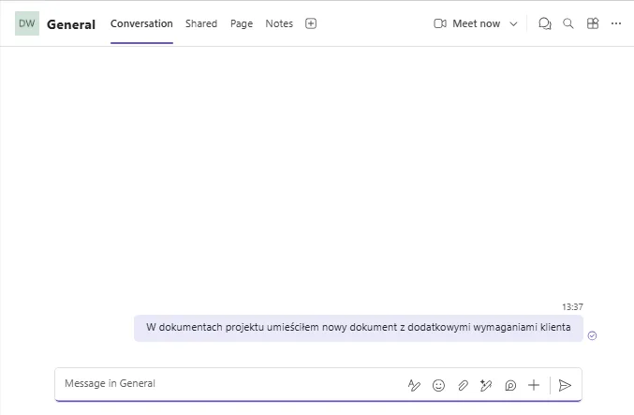Expand the Meet now dropdown arrow

click(513, 23)
